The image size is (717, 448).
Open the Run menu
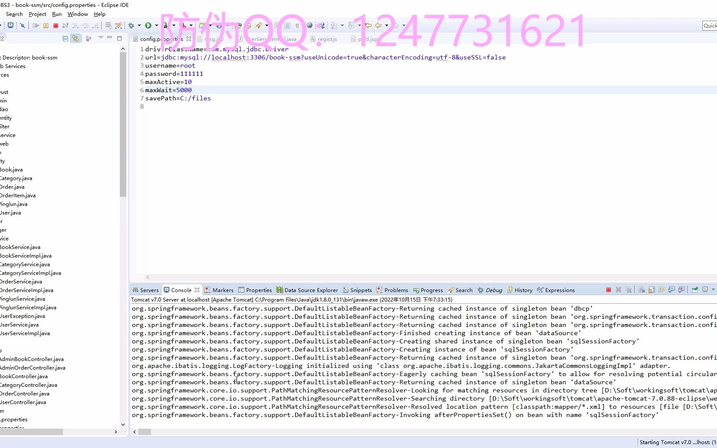tap(57, 14)
